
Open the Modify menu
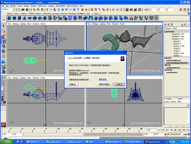[13, 6]
